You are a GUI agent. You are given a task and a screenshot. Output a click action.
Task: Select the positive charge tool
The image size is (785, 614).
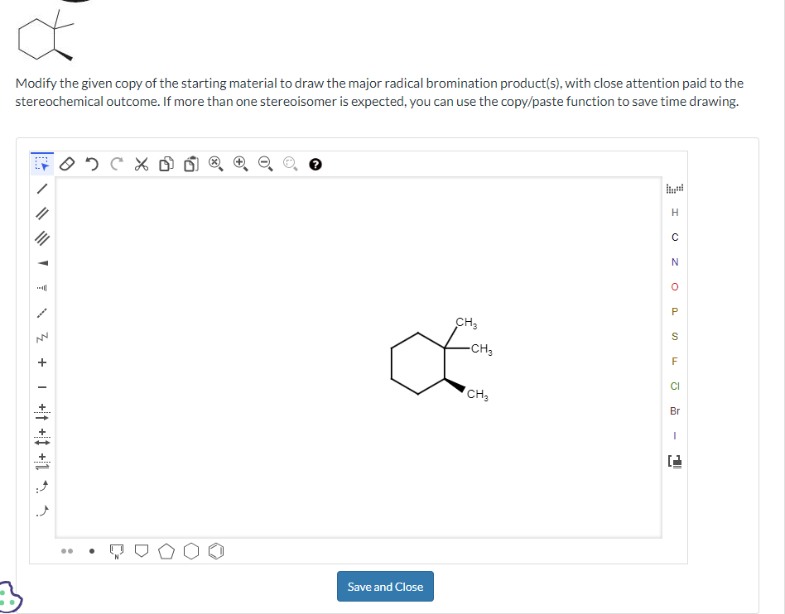point(42,362)
